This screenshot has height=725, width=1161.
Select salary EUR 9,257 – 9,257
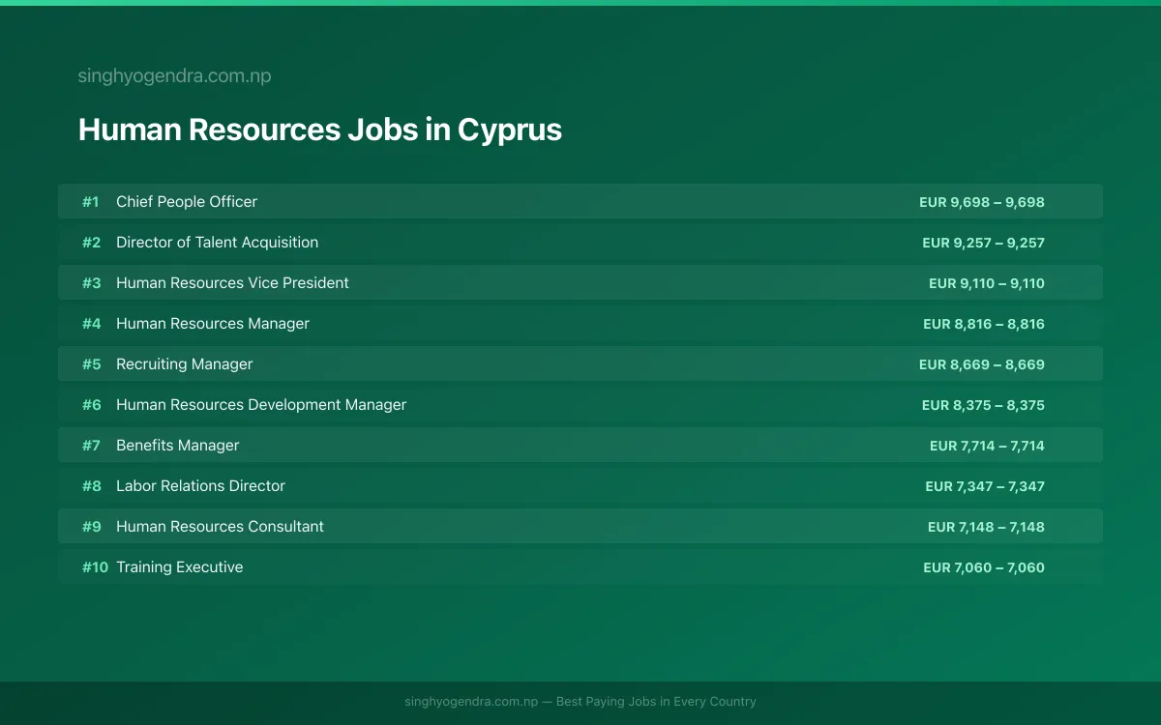tap(983, 243)
